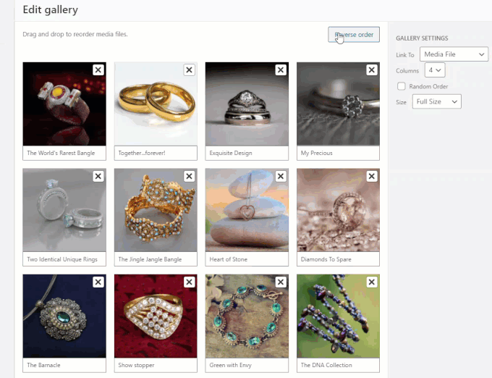This screenshot has width=492, height=378.
Task: Select The DNA Collection beads thumbnail
Action: click(338, 316)
